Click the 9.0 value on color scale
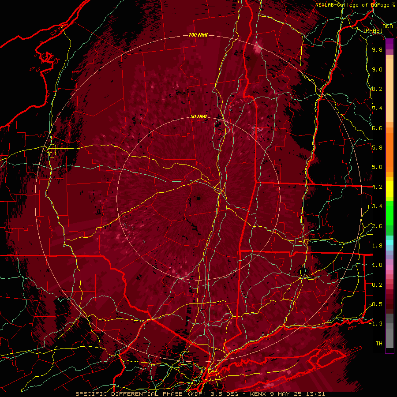The width and height of the screenshot is (397, 397). click(377, 69)
